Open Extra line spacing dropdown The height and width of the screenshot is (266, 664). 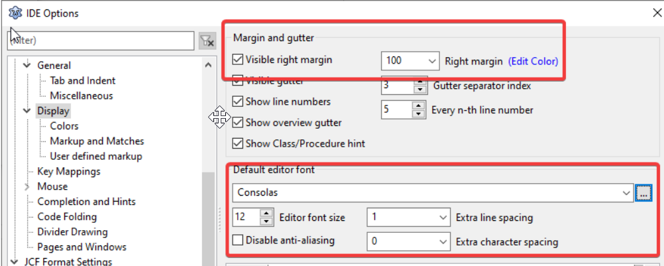pyautogui.click(x=443, y=218)
